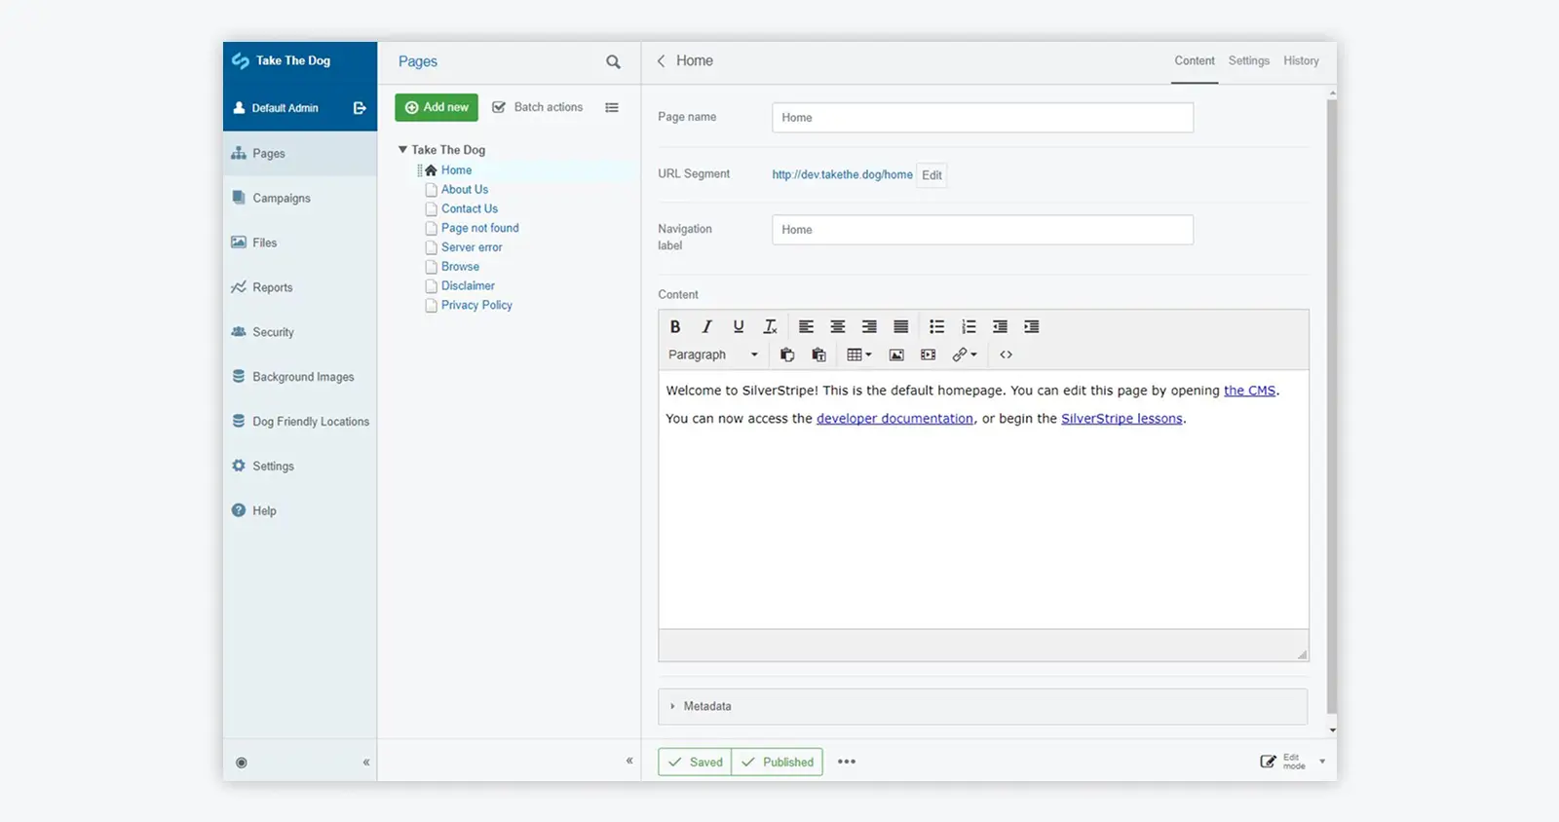Open Security section in sidebar
The image size is (1559, 822).
[x=300, y=333]
